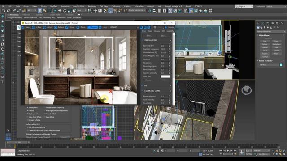
Task: Select the Lights category icon
Action: (x=265, y=27)
